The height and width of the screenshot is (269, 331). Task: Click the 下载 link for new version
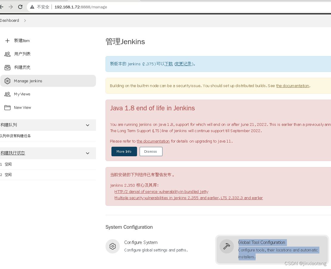point(169,64)
